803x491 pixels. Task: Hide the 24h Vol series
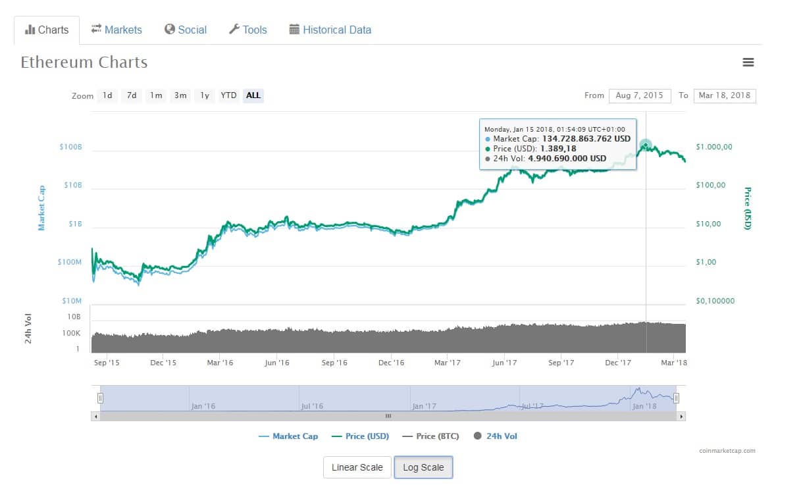coord(496,436)
